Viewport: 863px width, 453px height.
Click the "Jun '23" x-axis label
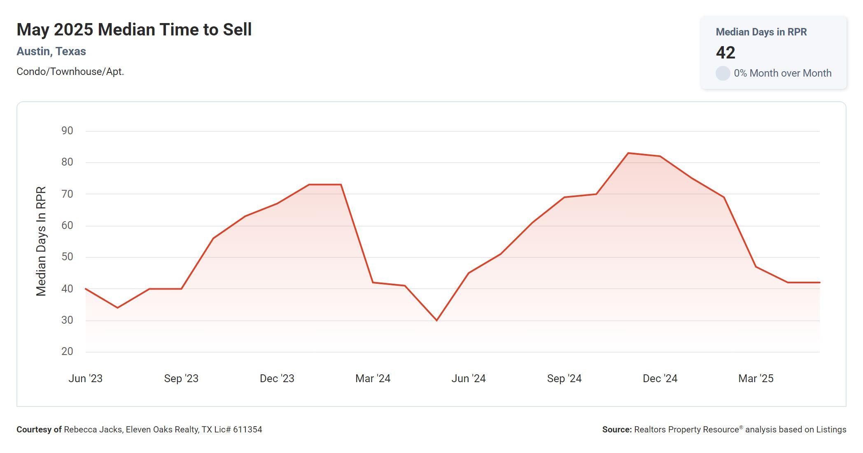tap(85, 378)
